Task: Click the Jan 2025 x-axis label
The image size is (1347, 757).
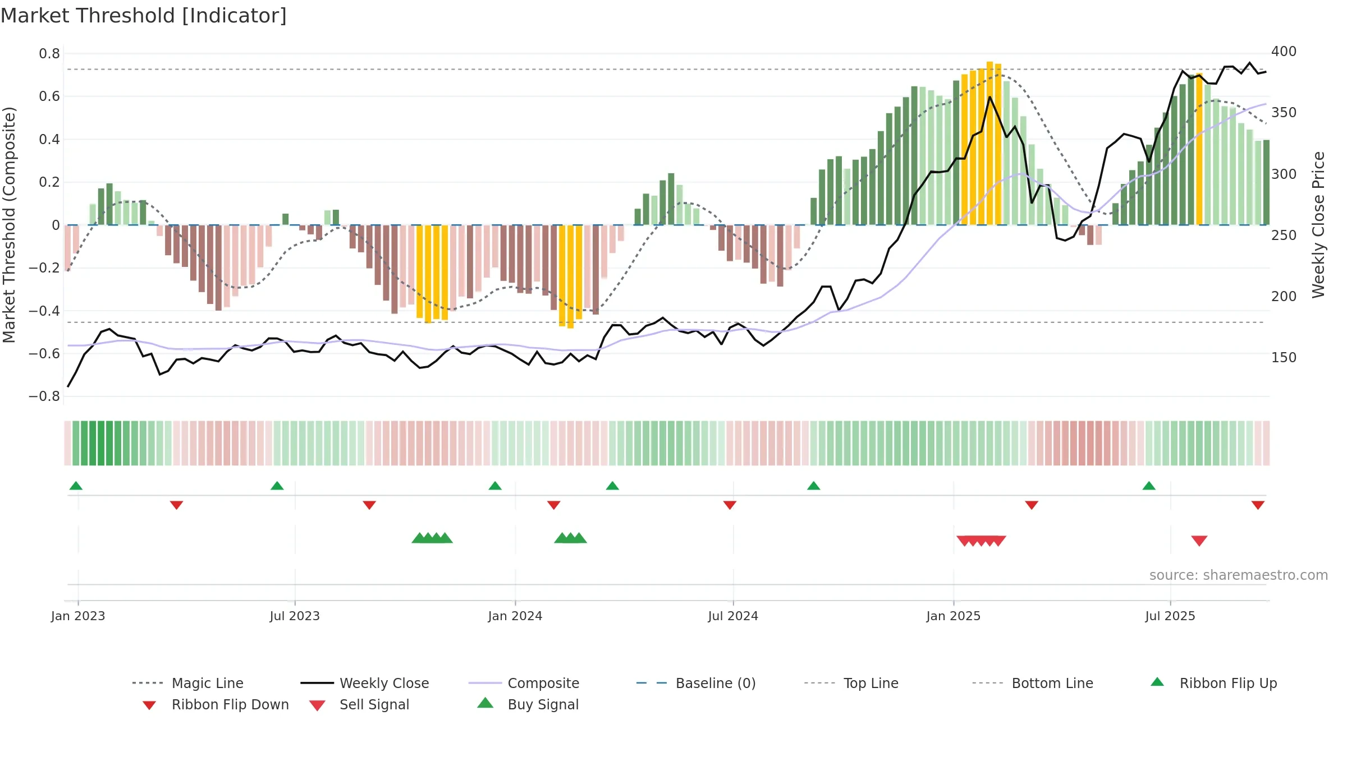Action: [x=954, y=616]
